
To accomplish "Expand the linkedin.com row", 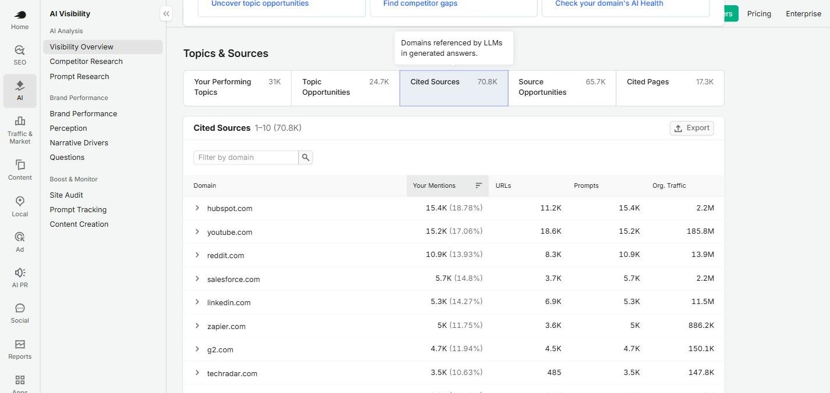I will (x=197, y=302).
